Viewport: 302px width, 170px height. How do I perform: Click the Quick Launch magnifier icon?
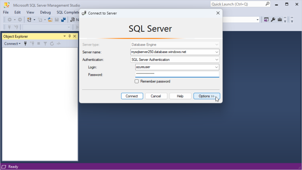(x=267, y=4)
